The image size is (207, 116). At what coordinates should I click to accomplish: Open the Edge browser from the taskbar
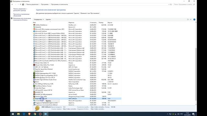(x=24, y=114)
